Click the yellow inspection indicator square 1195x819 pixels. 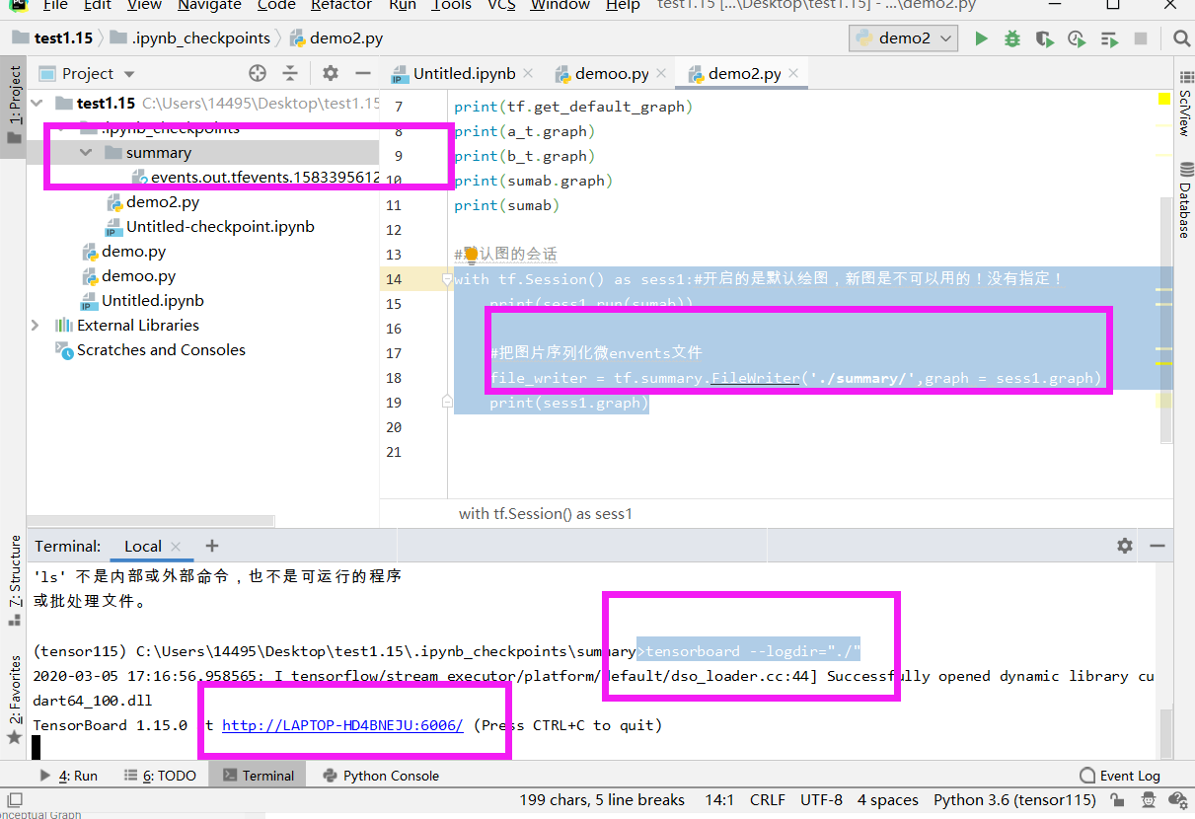[1163, 99]
